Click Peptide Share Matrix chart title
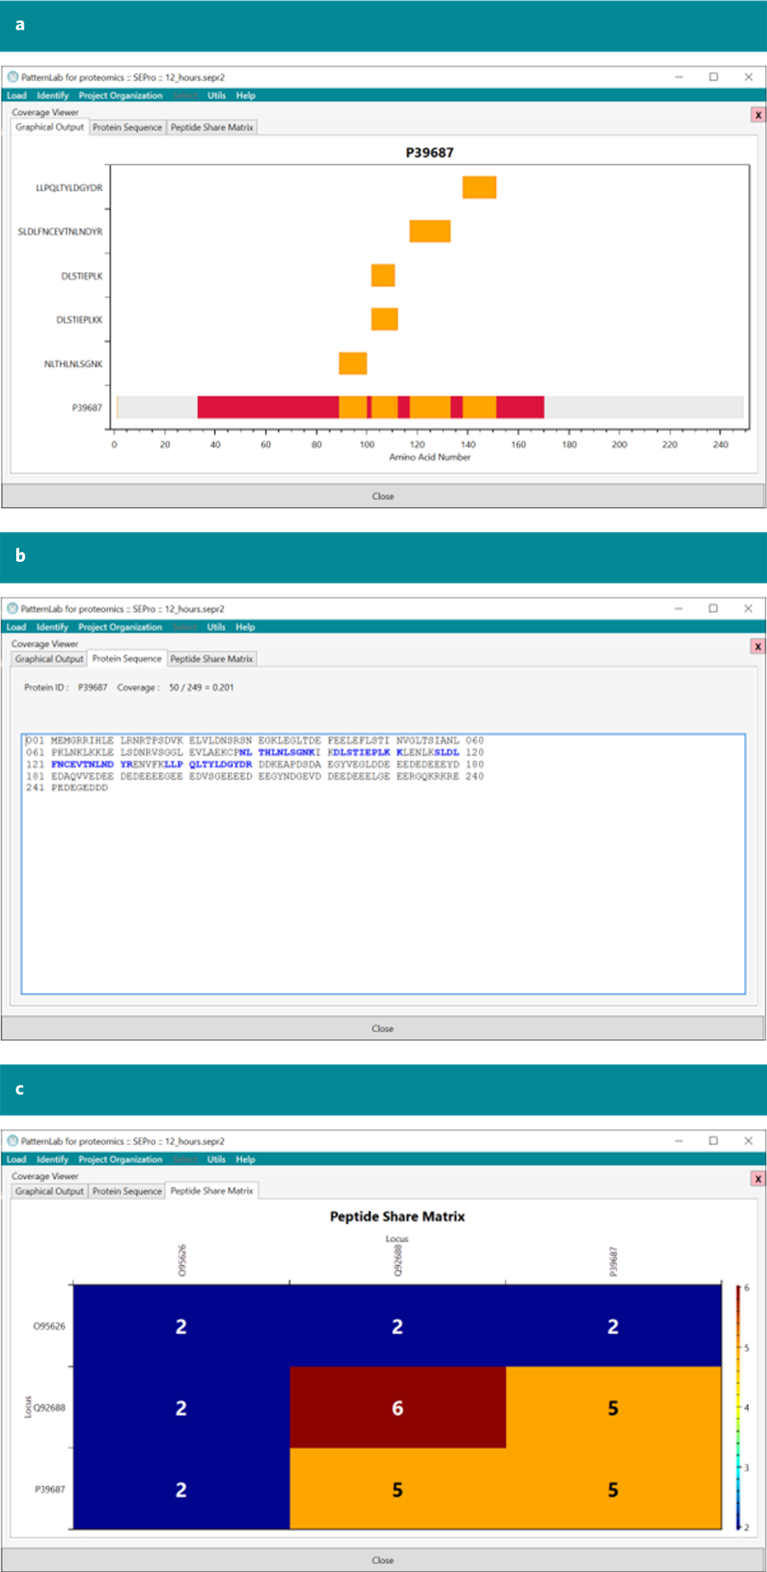Screen dimensions: 767x1572 397,1216
